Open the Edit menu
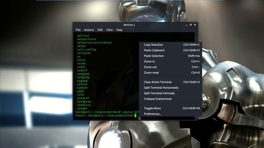Image resolution: width=264 pixels, height=148 pixels. click(x=100, y=30)
